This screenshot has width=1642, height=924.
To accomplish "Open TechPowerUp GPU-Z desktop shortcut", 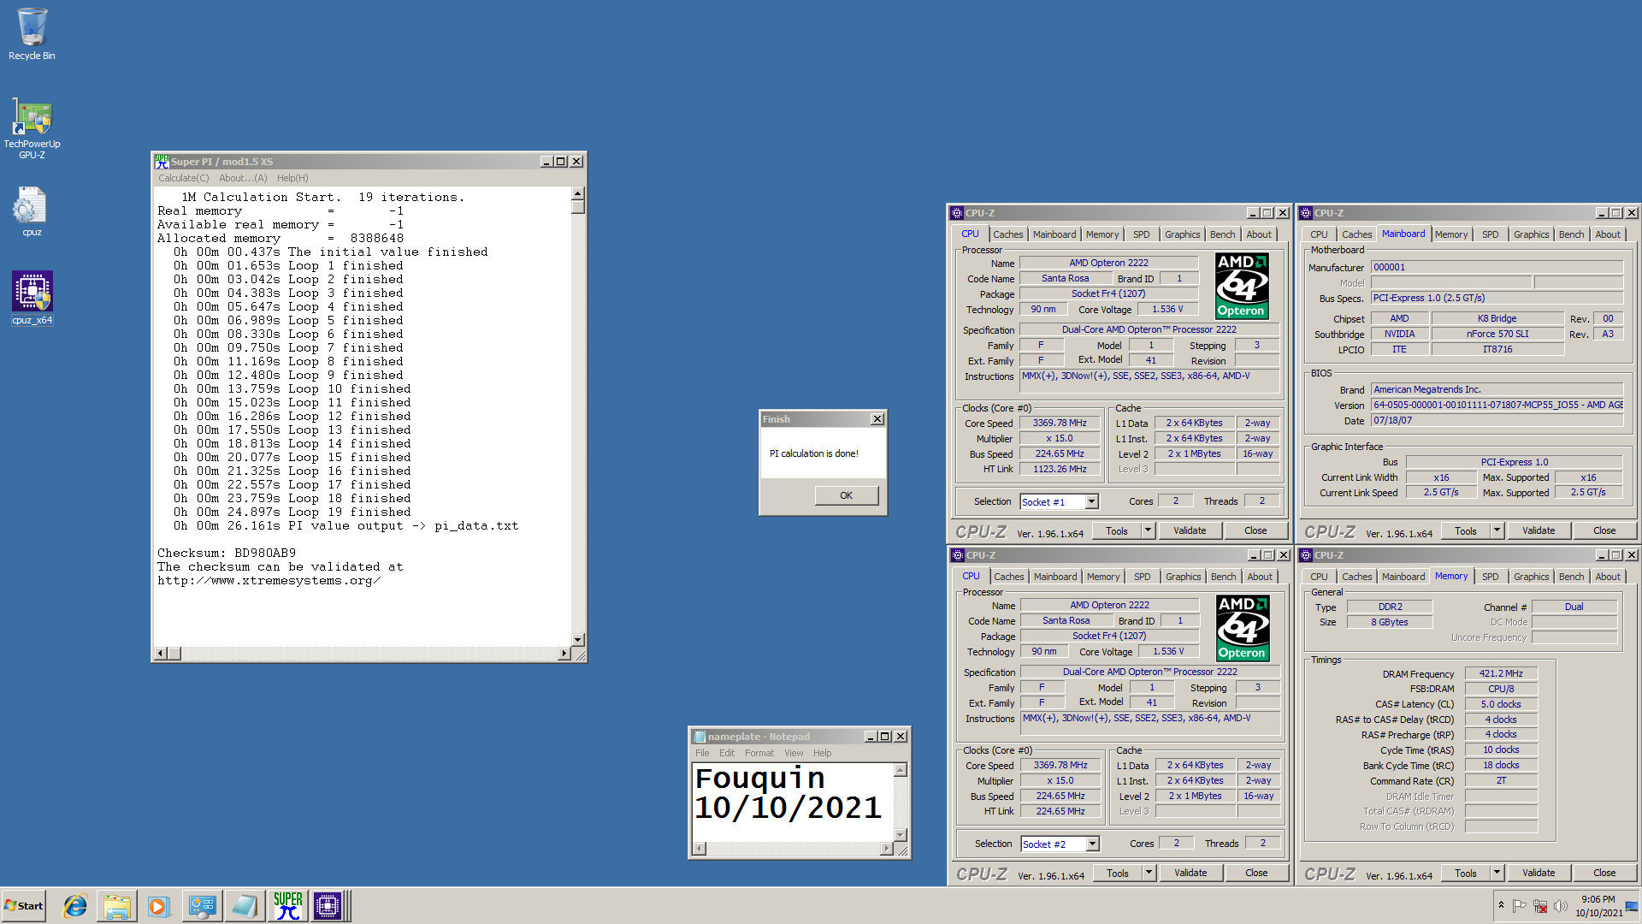I will tap(32, 128).
